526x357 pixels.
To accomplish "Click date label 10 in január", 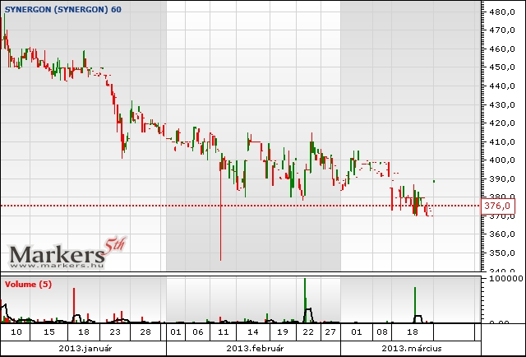I will coord(16,332).
